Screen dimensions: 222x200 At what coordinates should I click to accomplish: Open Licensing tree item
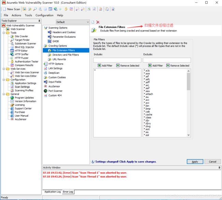(20, 105)
